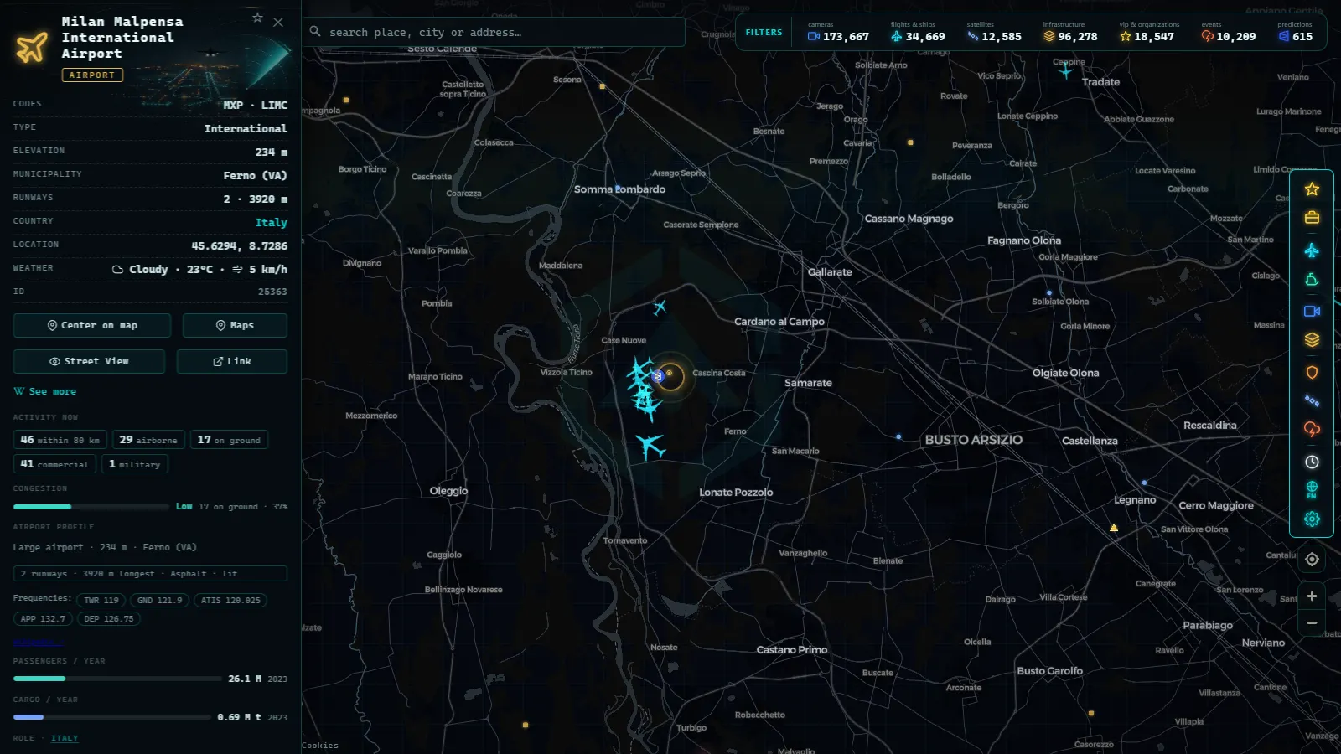Open the FILTERS menu

[x=764, y=33]
